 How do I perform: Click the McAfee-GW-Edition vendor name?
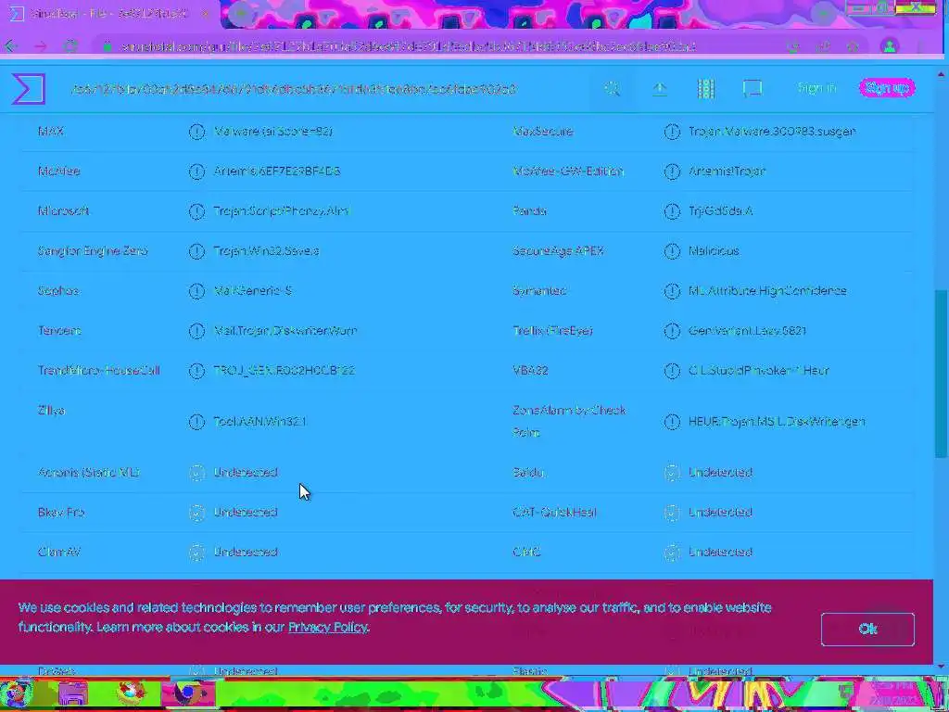[x=568, y=171]
